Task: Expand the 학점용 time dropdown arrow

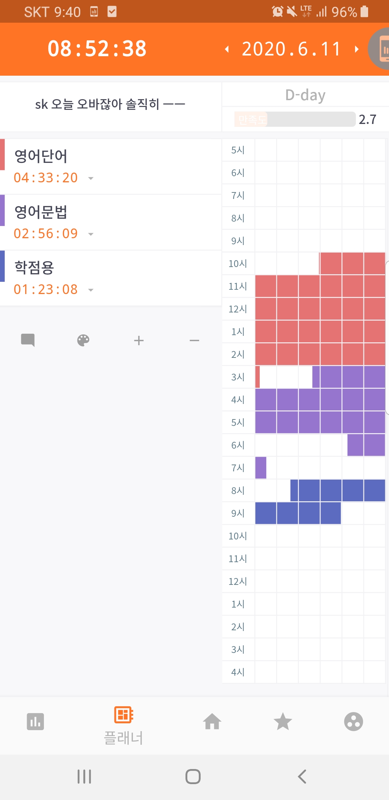Action: click(x=91, y=290)
